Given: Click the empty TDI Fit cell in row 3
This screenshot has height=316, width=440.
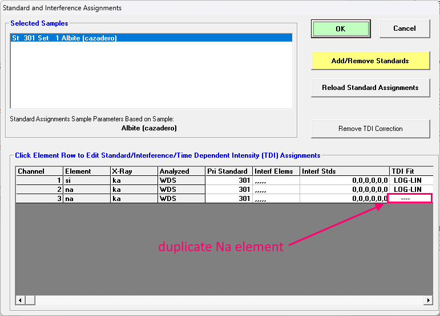Looking at the screenshot, I should (x=410, y=199).
